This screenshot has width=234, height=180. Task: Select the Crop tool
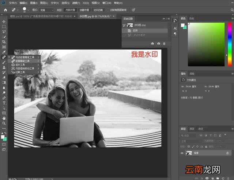(x=4, y=42)
